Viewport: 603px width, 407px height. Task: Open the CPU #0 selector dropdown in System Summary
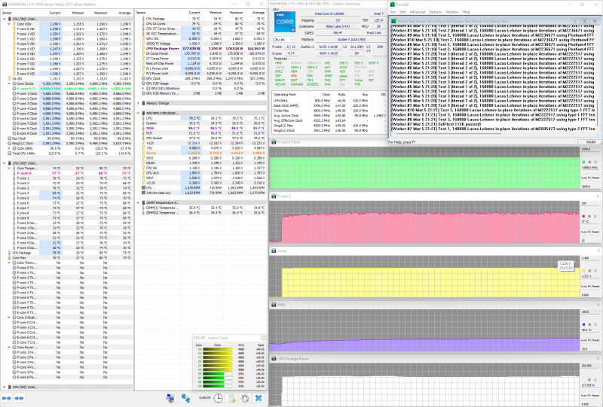(283, 40)
